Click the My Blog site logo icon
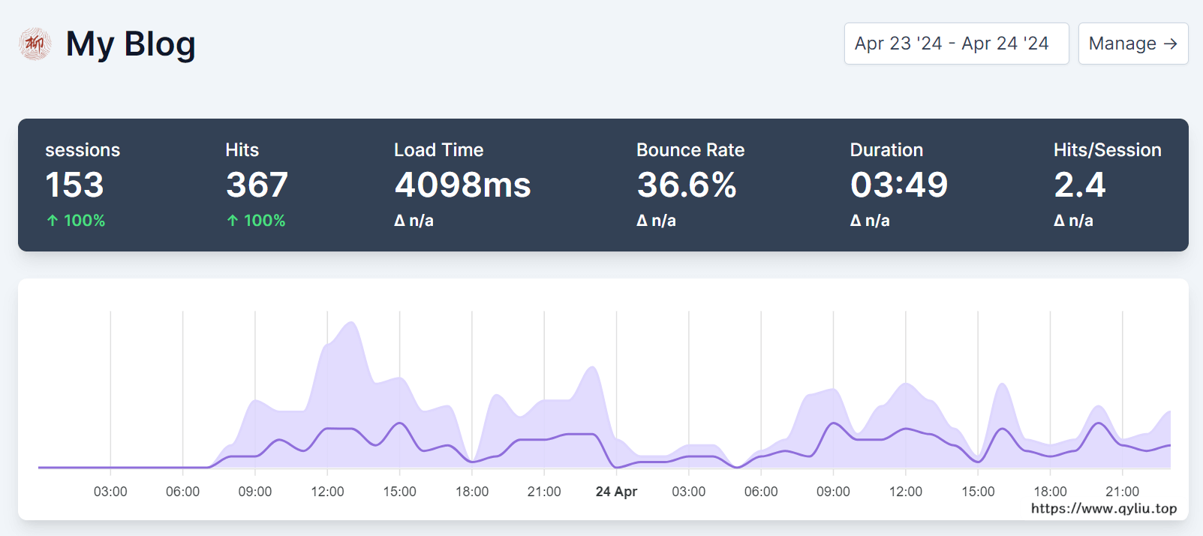This screenshot has width=1203, height=536. point(35,44)
